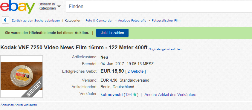The height and width of the screenshot is (110, 252).
Task: Open Analoge Fotografie breadcrumb
Action: 132,21
